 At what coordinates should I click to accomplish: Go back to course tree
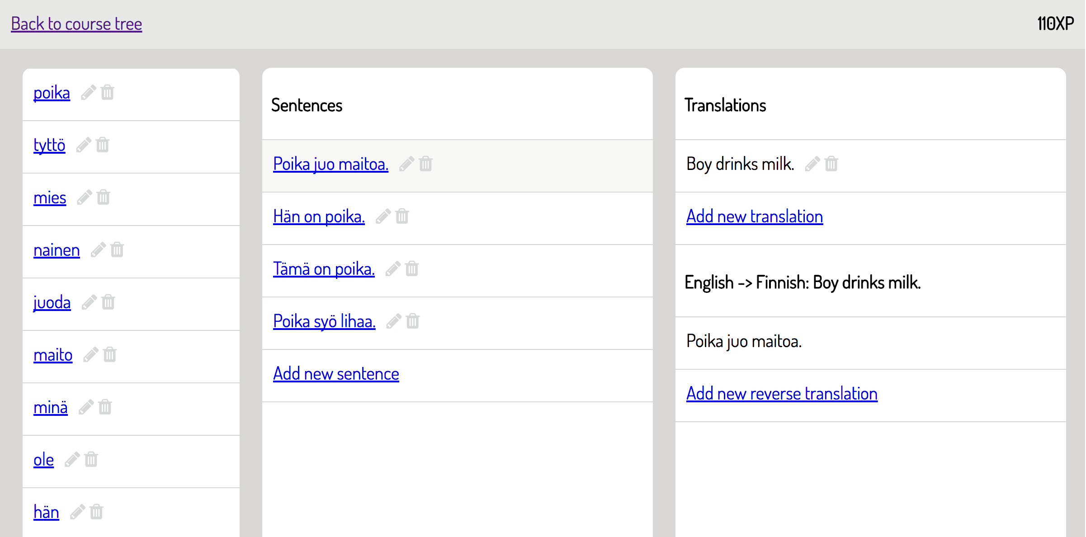[76, 24]
